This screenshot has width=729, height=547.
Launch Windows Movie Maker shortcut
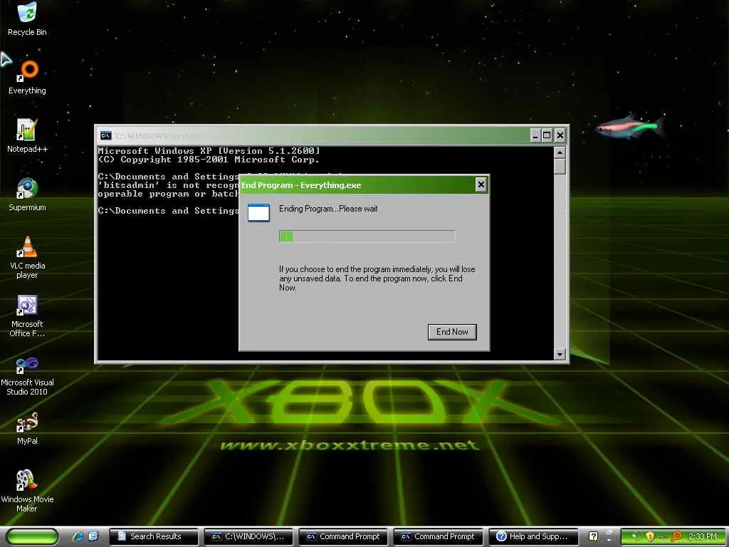click(27, 491)
